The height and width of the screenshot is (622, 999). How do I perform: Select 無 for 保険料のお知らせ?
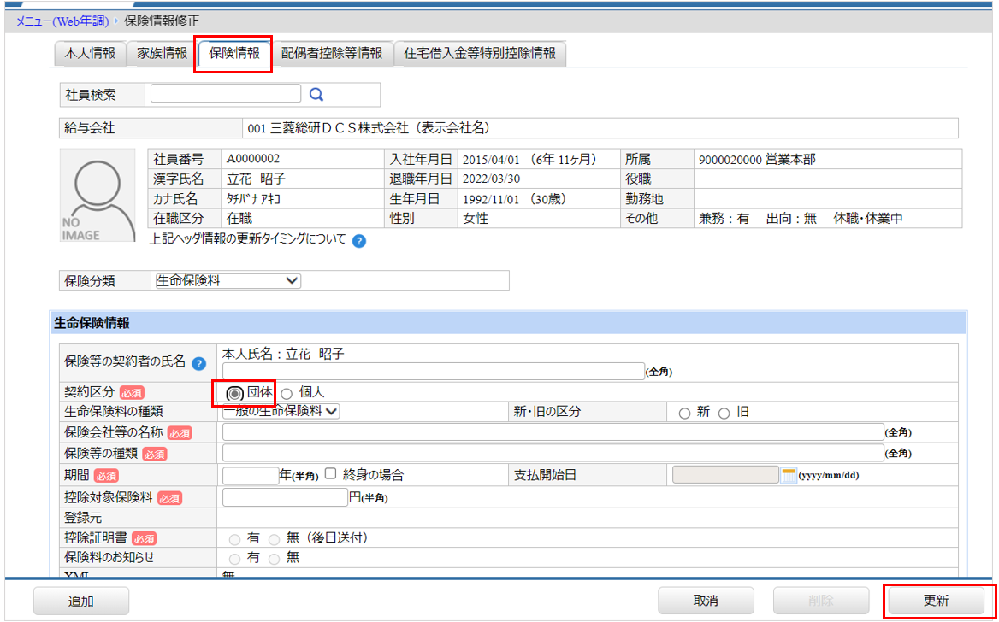click(x=274, y=559)
